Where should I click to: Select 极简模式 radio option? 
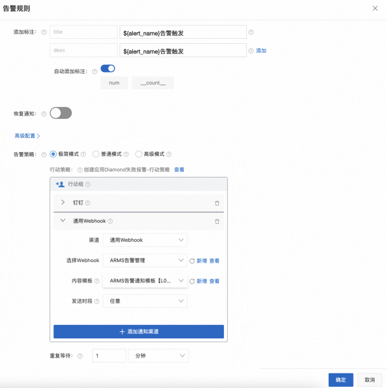coord(53,154)
